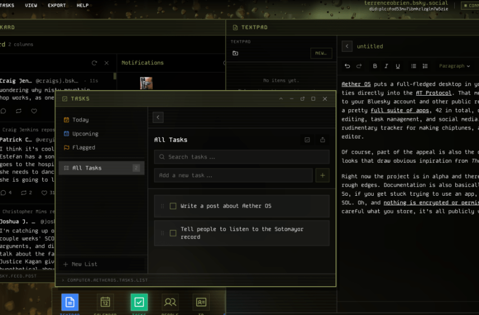Click the 'Search tasks' field
Screen dimensions: 479x315
242,157
